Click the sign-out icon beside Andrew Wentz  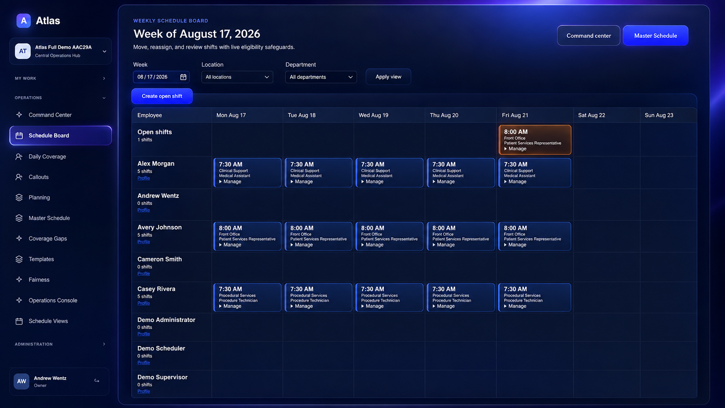[x=97, y=381]
